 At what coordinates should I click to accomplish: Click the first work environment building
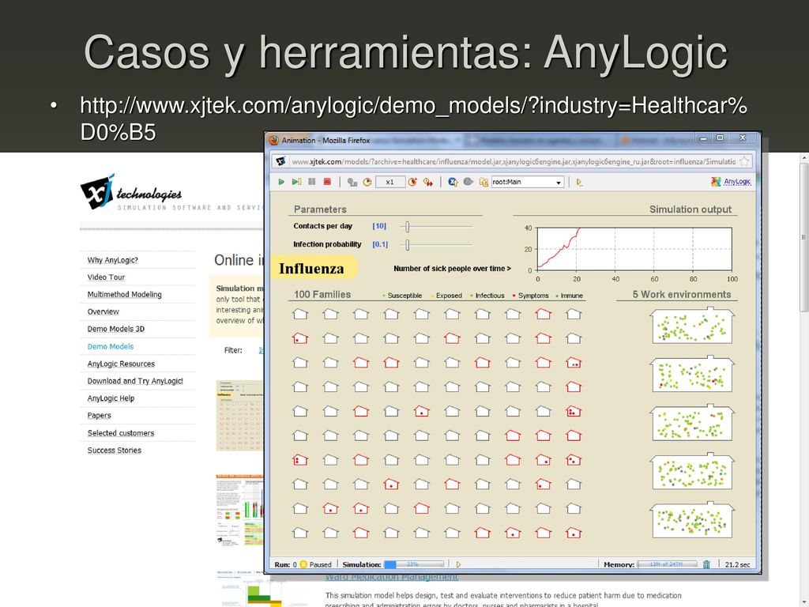pos(692,325)
